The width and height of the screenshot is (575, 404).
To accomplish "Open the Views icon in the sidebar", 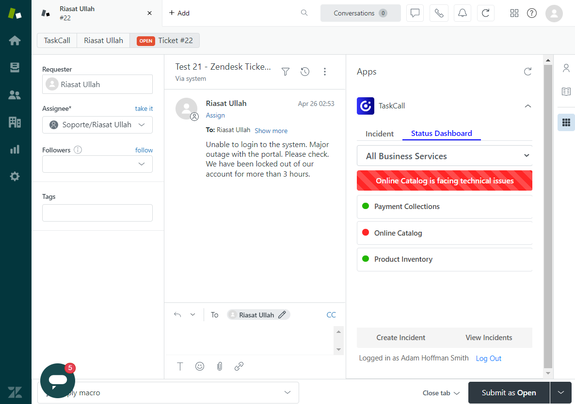I will (15, 68).
